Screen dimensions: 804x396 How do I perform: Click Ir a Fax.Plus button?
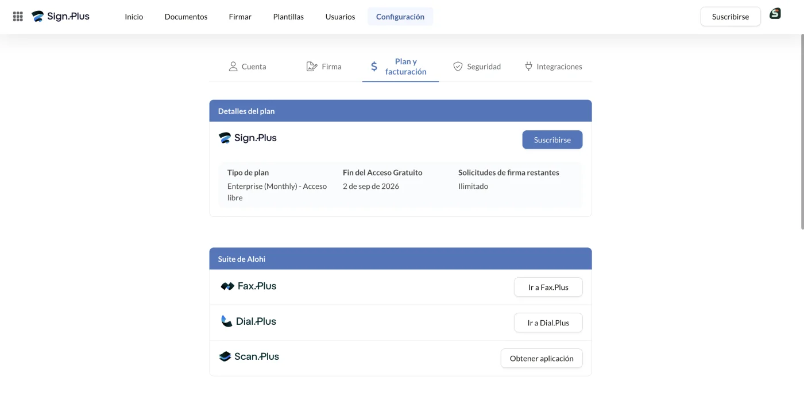click(548, 287)
